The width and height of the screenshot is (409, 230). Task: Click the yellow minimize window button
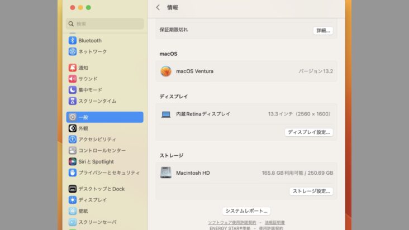click(x=80, y=8)
